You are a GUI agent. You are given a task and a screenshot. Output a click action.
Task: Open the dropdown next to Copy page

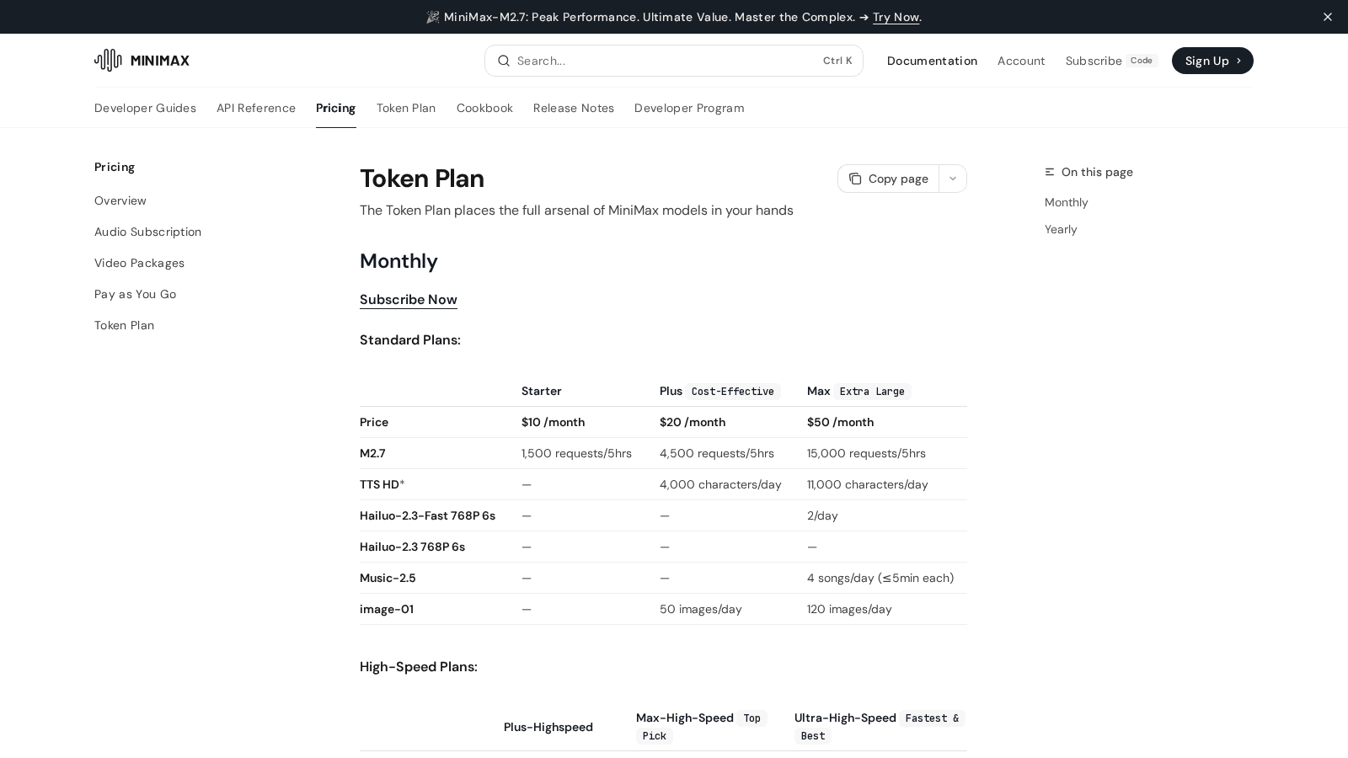click(x=952, y=179)
